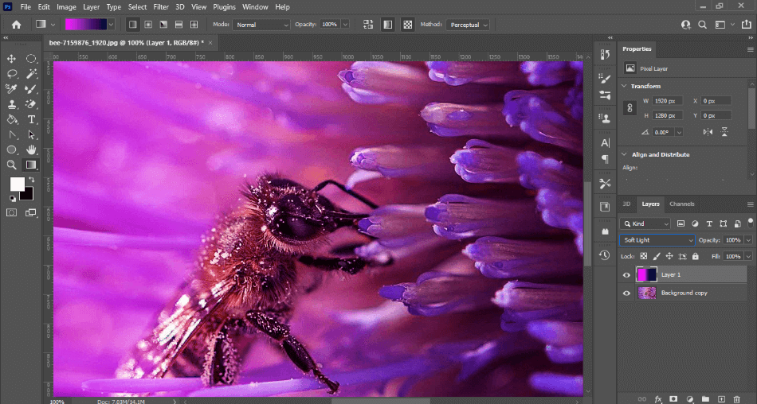Open the Plugins menu
Screen dimensions: 757x404
(x=224, y=6)
